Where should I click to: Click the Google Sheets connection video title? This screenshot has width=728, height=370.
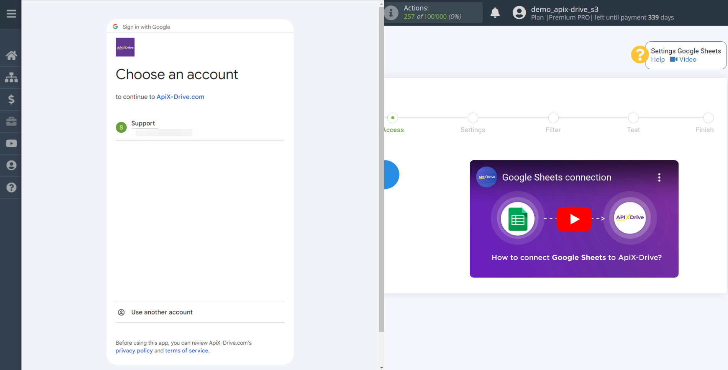click(556, 177)
